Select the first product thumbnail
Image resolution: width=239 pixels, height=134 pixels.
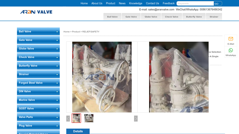click(76, 118)
